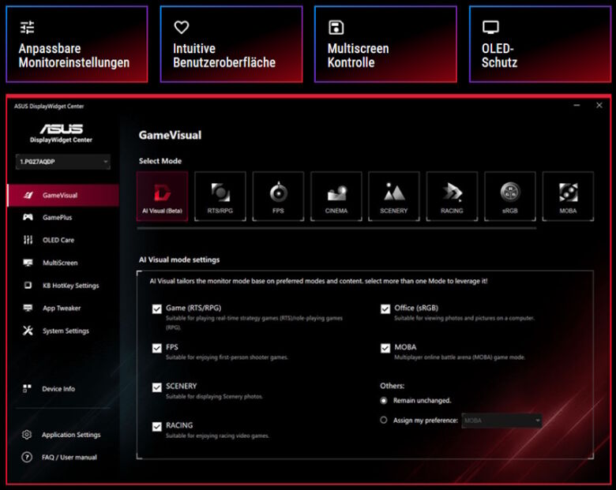Open KB HotKey Settings

point(63,286)
